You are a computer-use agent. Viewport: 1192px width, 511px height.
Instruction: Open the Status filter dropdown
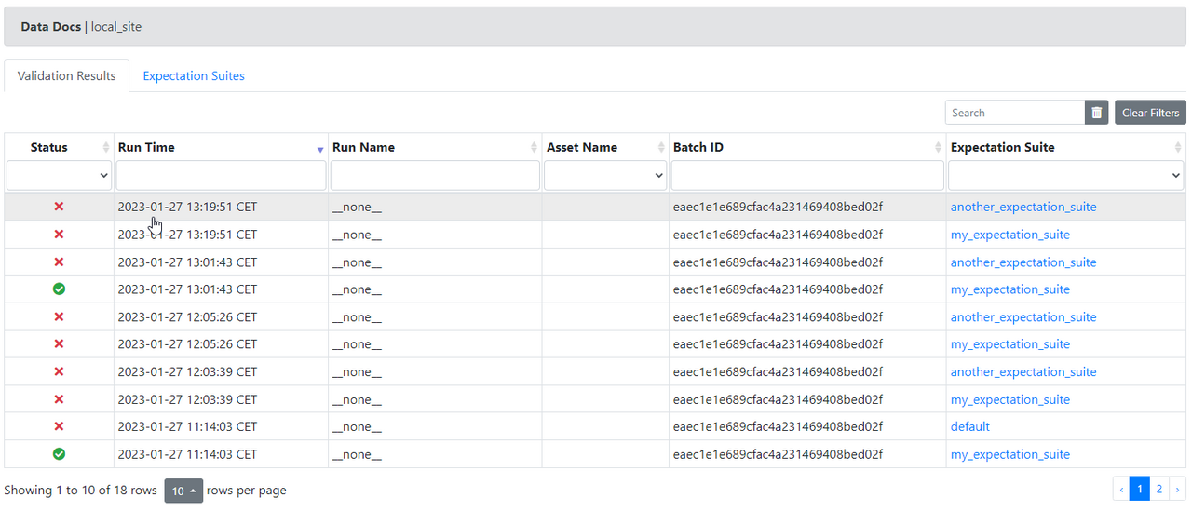tap(60, 175)
